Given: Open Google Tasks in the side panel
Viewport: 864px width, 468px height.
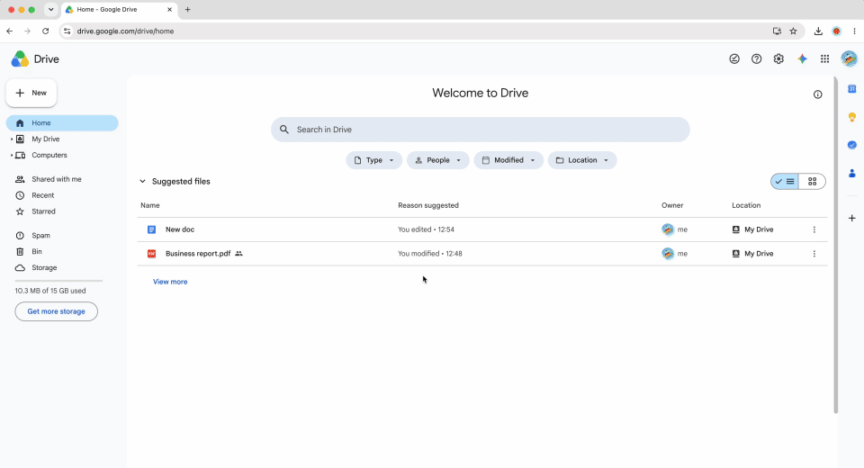Looking at the screenshot, I should point(852,145).
